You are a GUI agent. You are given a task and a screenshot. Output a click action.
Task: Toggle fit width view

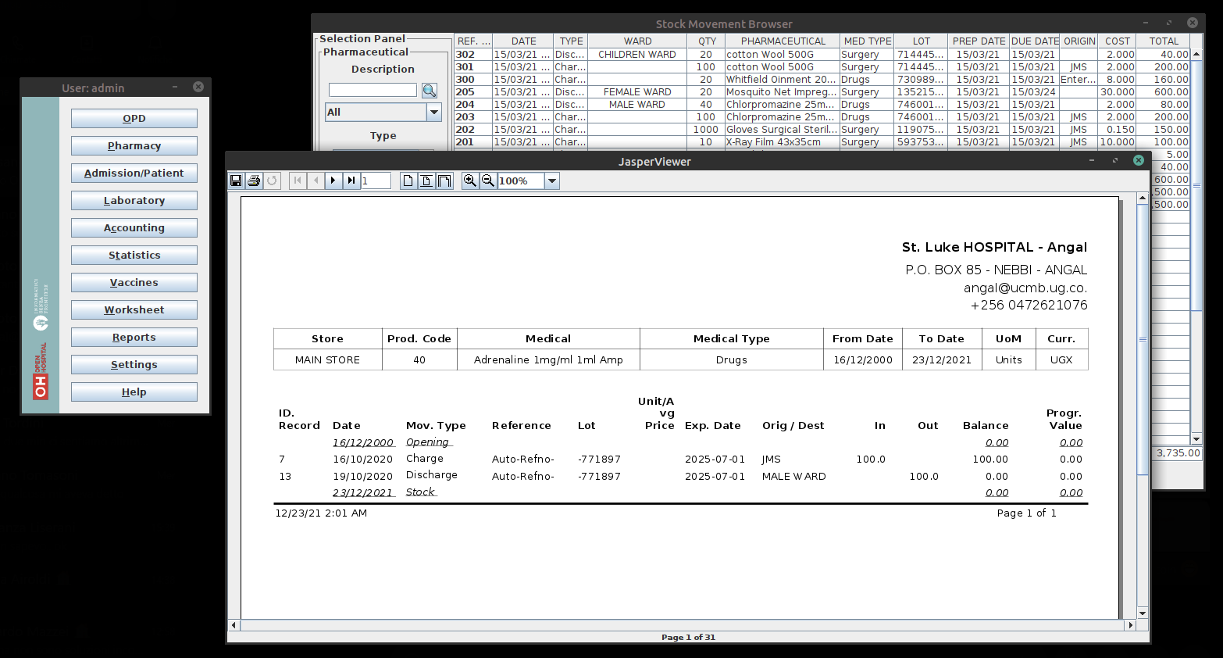click(x=444, y=181)
